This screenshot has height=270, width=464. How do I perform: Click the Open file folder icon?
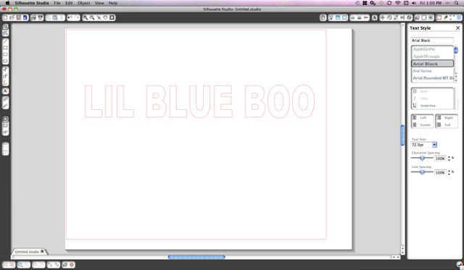coord(12,17)
